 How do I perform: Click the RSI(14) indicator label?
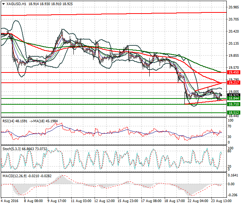(x=8, y=121)
